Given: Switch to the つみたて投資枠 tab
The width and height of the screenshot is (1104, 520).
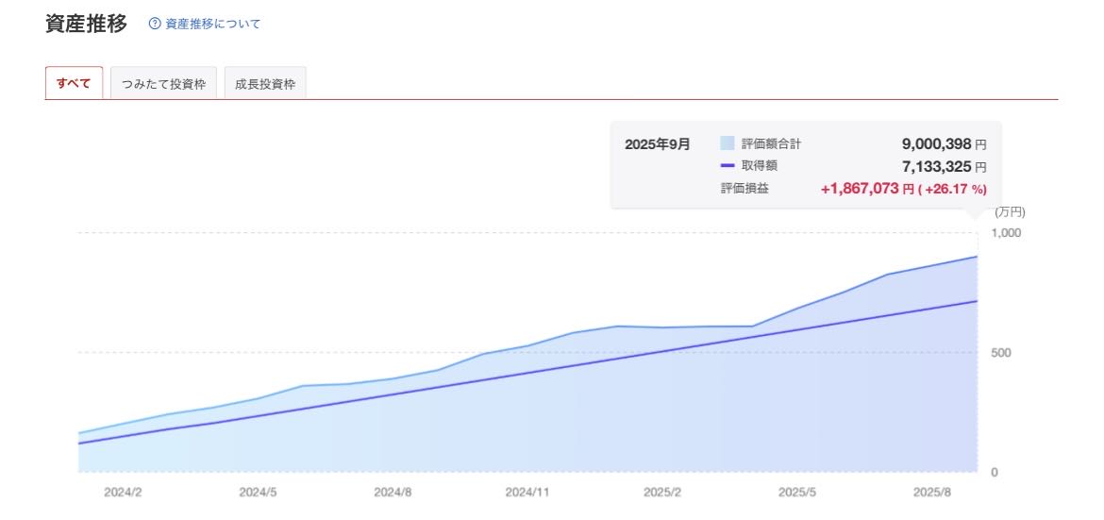Looking at the screenshot, I should 163,84.
